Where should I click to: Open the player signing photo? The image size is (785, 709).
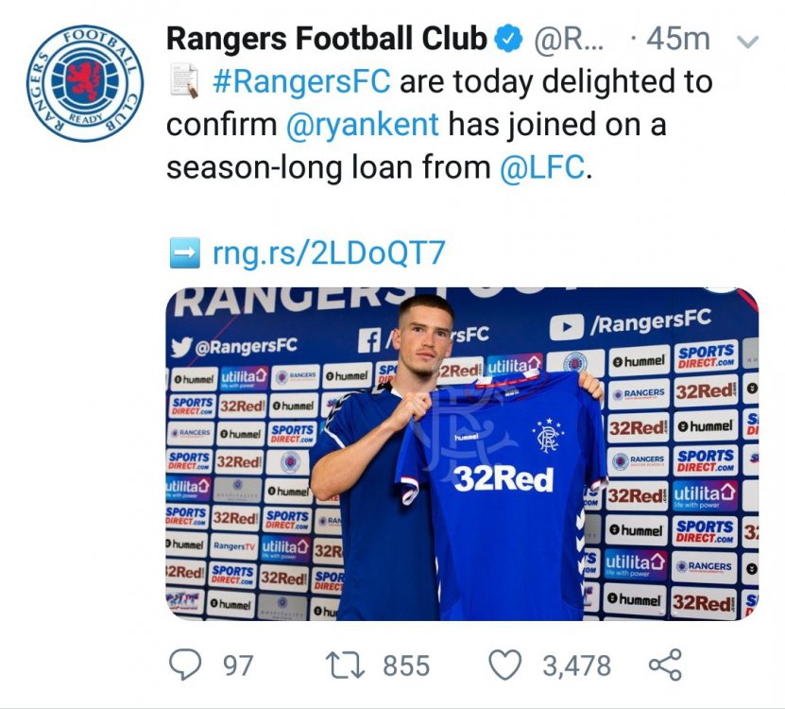(x=462, y=454)
